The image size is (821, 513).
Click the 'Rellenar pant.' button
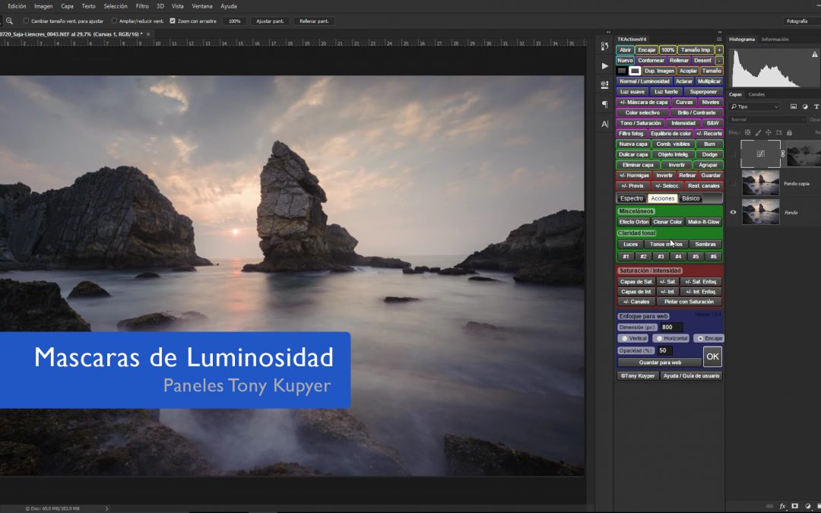314,21
